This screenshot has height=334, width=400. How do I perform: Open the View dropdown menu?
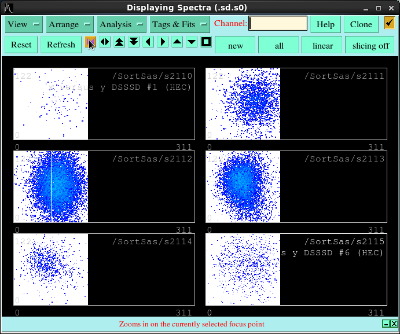pos(24,24)
